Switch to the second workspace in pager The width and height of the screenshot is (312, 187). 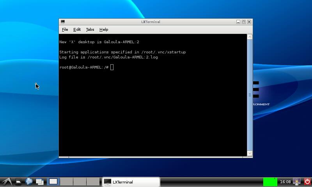tap(66, 182)
